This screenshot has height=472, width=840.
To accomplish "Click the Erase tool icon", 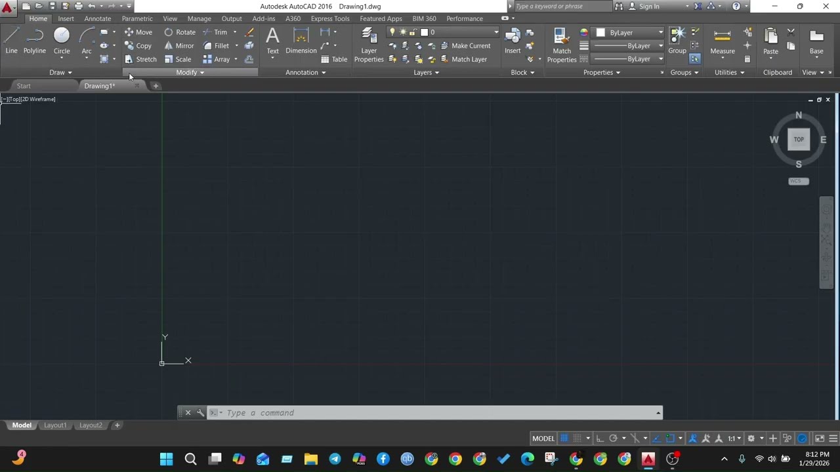I will point(249,32).
